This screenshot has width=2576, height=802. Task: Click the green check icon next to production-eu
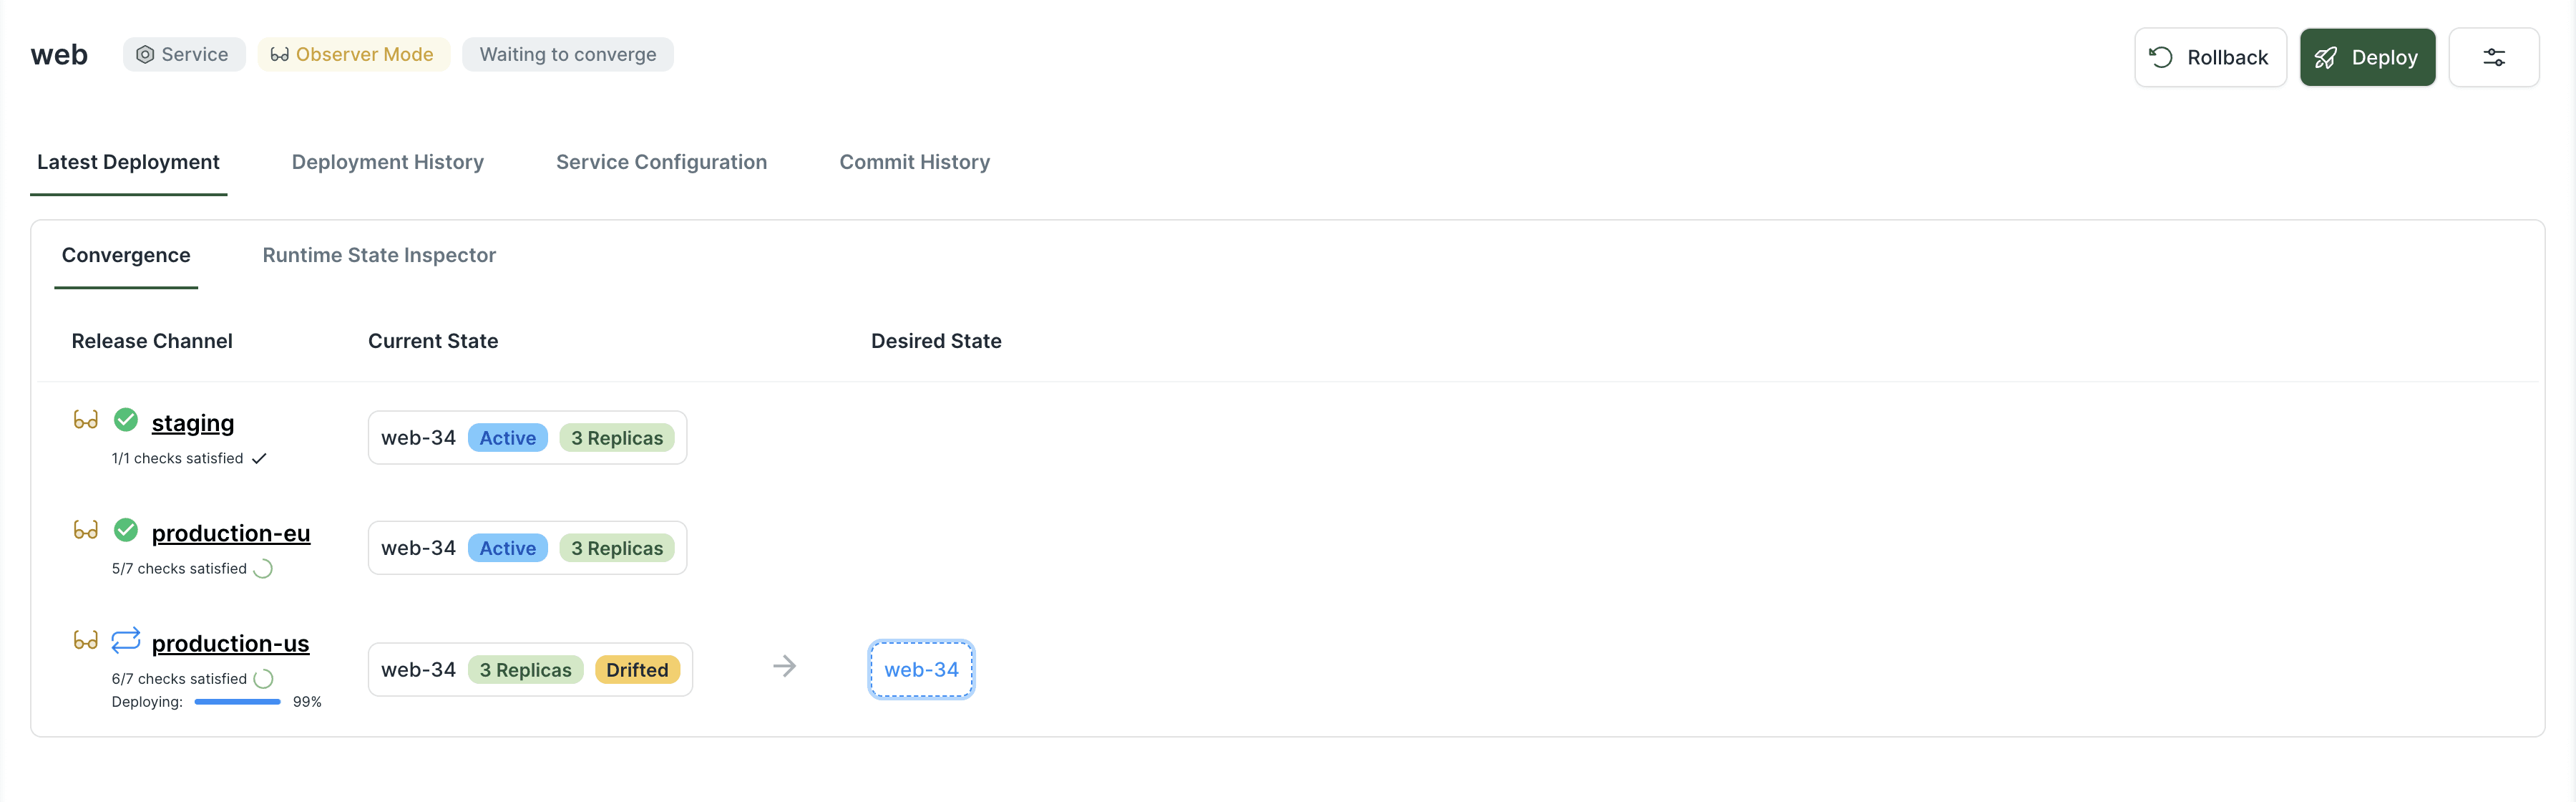click(126, 530)
